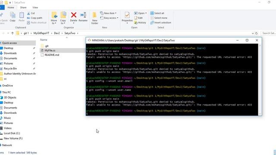Image resolution: width=276 pixels, height=155 pixels.
Task: Expand the address bar history dropdown
Action: tap(253, 33)
